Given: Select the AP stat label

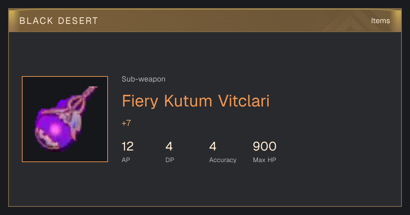Looking at the screenshot, I should (x=126, y=160).
